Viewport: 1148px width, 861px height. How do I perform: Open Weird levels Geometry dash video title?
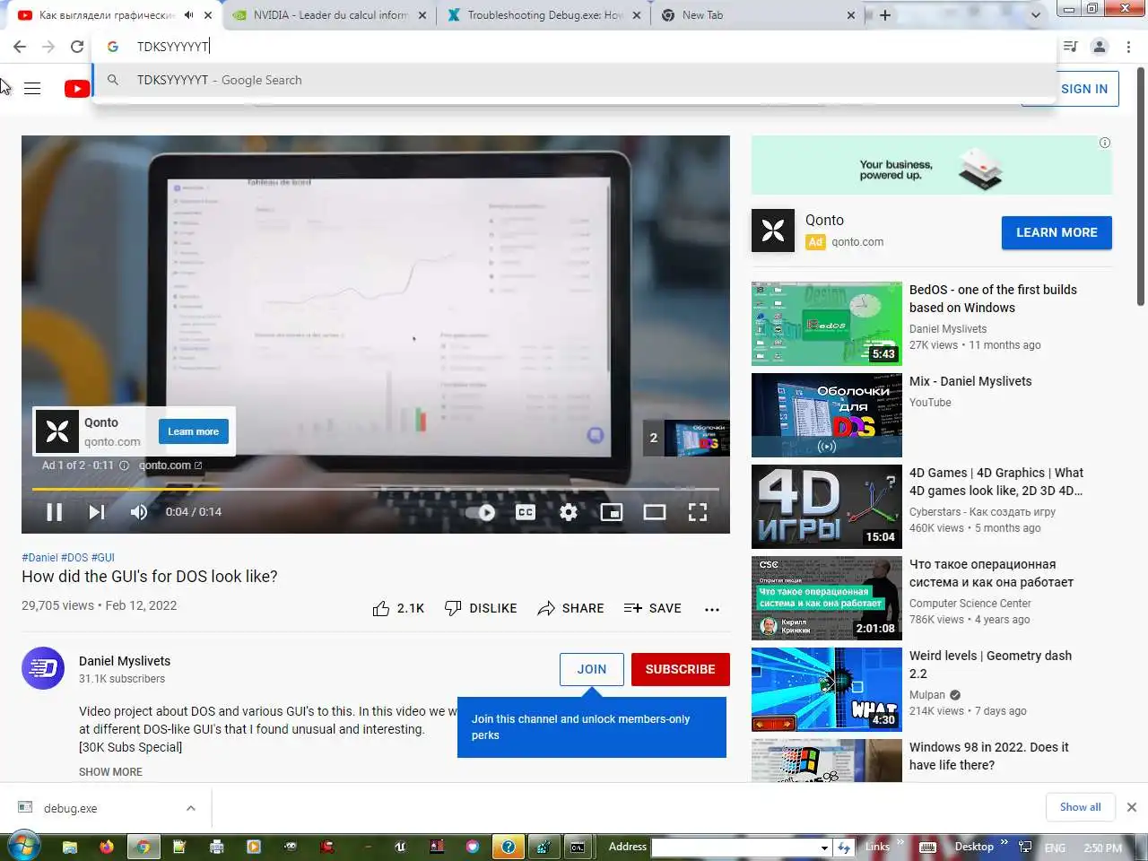coord(990,665)
